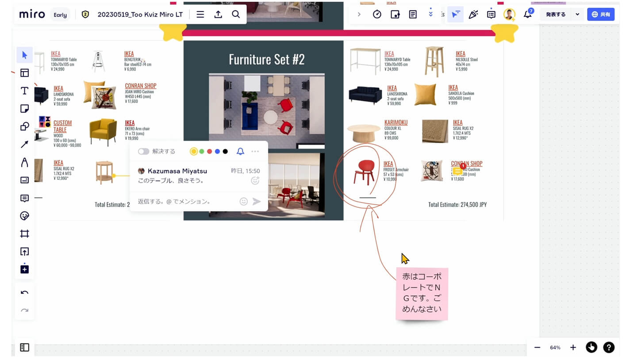Redo the last action
Screen dimensions: 637x358
click(24, 310)
